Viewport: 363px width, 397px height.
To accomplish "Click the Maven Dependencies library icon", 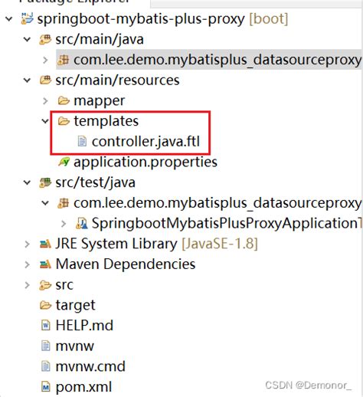I will point(45,264).
